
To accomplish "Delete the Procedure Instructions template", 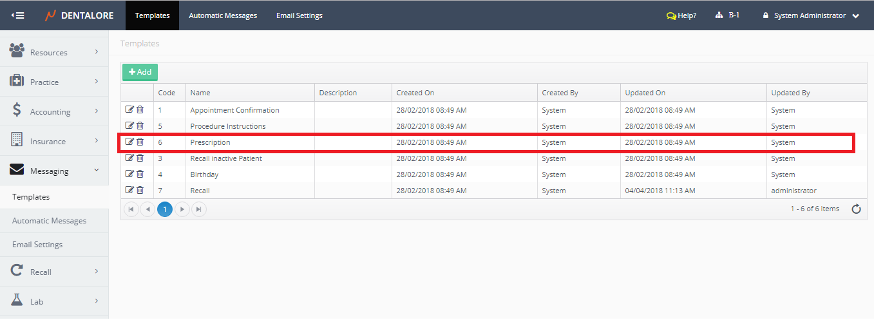I will click(x=140, y=126).
